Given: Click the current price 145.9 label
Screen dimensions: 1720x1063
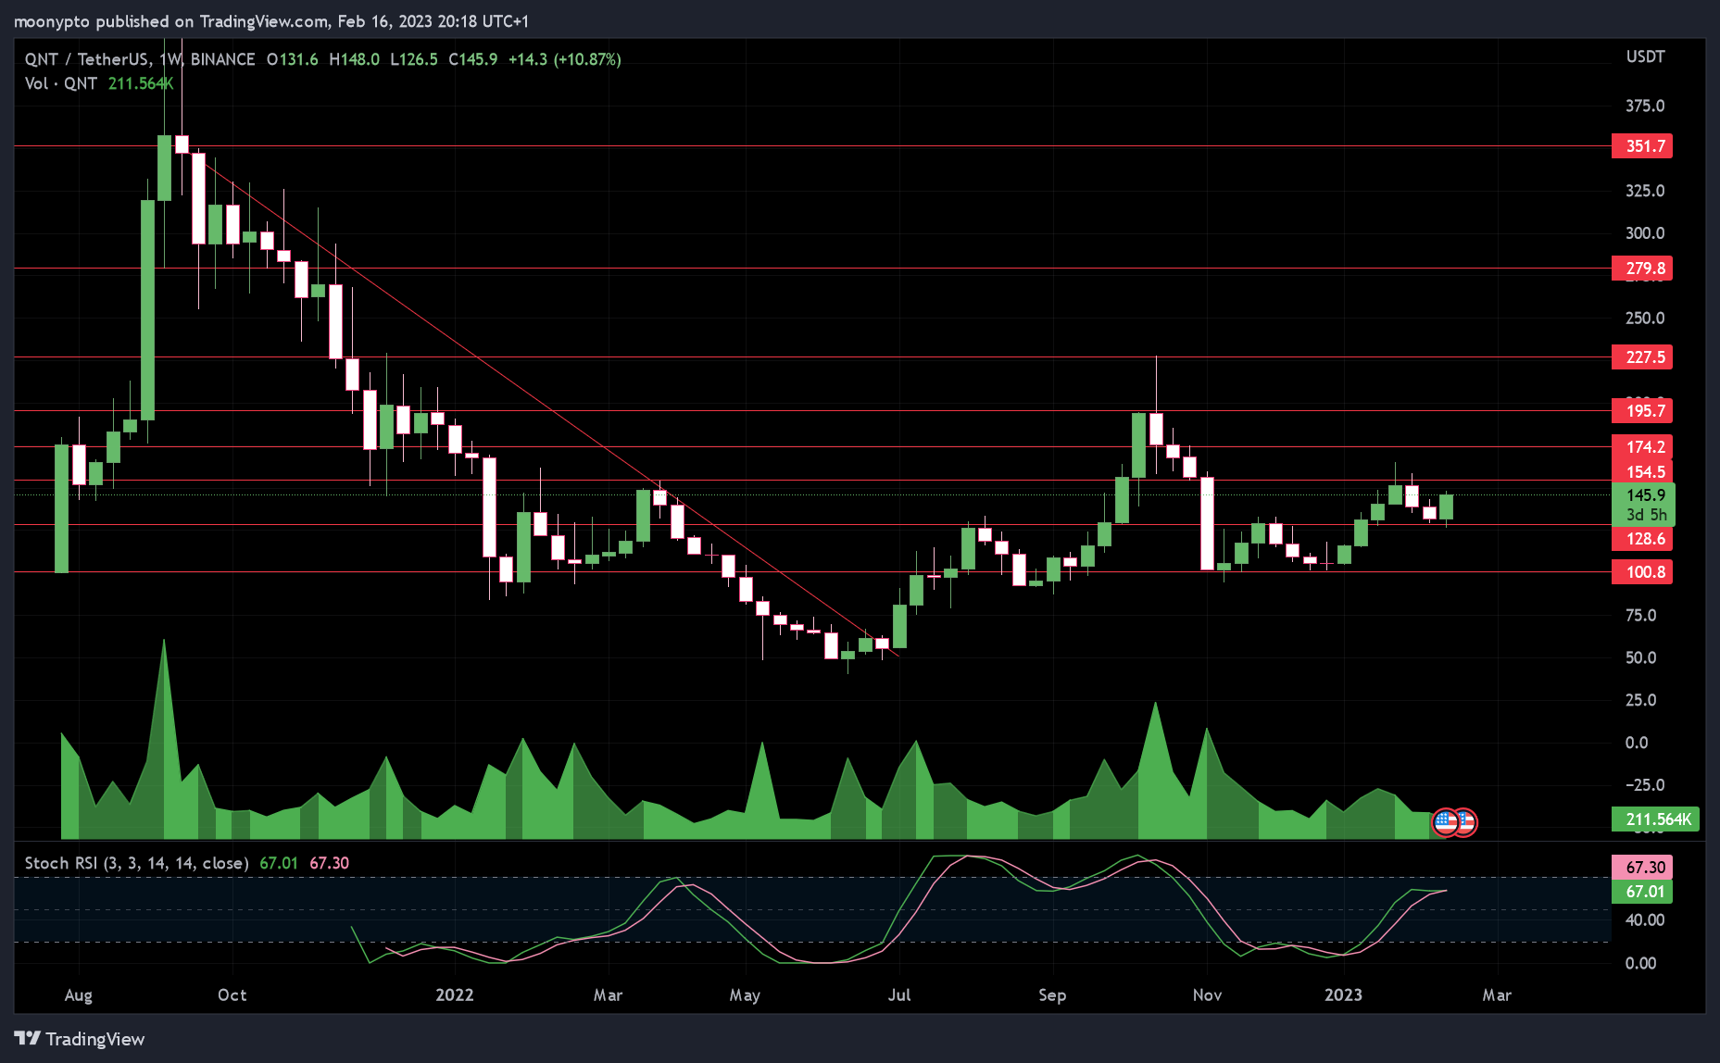Looking at the screenshot, I should (x=1645, y=495).
